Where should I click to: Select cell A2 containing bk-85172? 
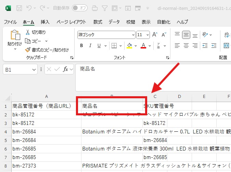tap(47, 115)
